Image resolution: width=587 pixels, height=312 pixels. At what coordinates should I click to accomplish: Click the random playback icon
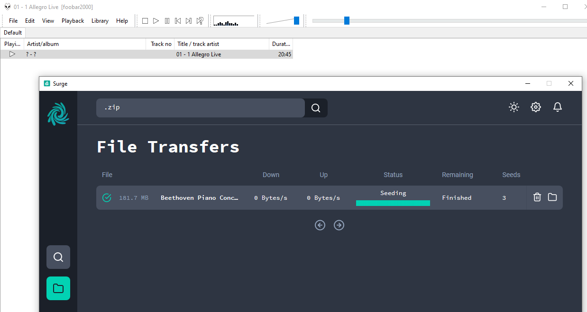pos(200,21)
